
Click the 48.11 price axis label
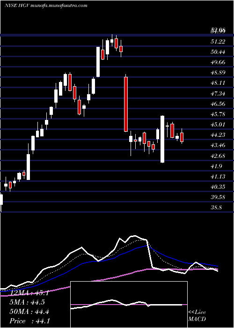[x=218, y=83]
